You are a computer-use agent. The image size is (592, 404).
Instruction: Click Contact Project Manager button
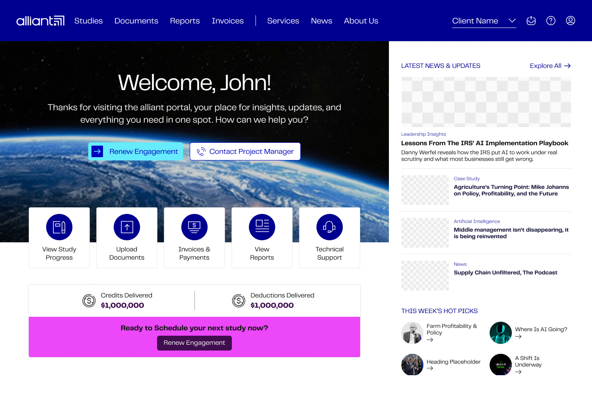pos(245,151)
